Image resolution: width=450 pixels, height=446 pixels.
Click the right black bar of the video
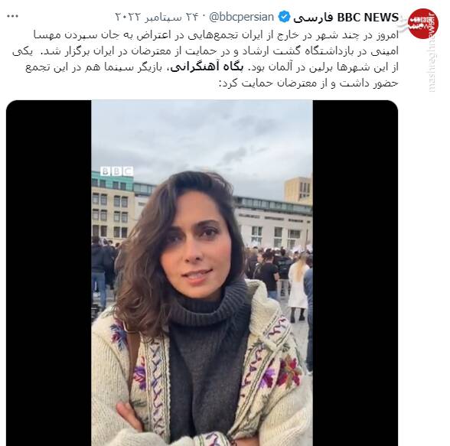pos(355,272)
